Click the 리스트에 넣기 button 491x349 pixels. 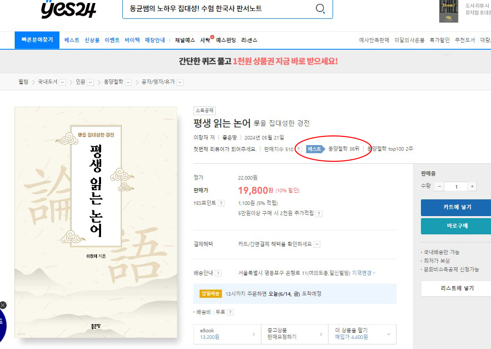click(x=456, y=288)
